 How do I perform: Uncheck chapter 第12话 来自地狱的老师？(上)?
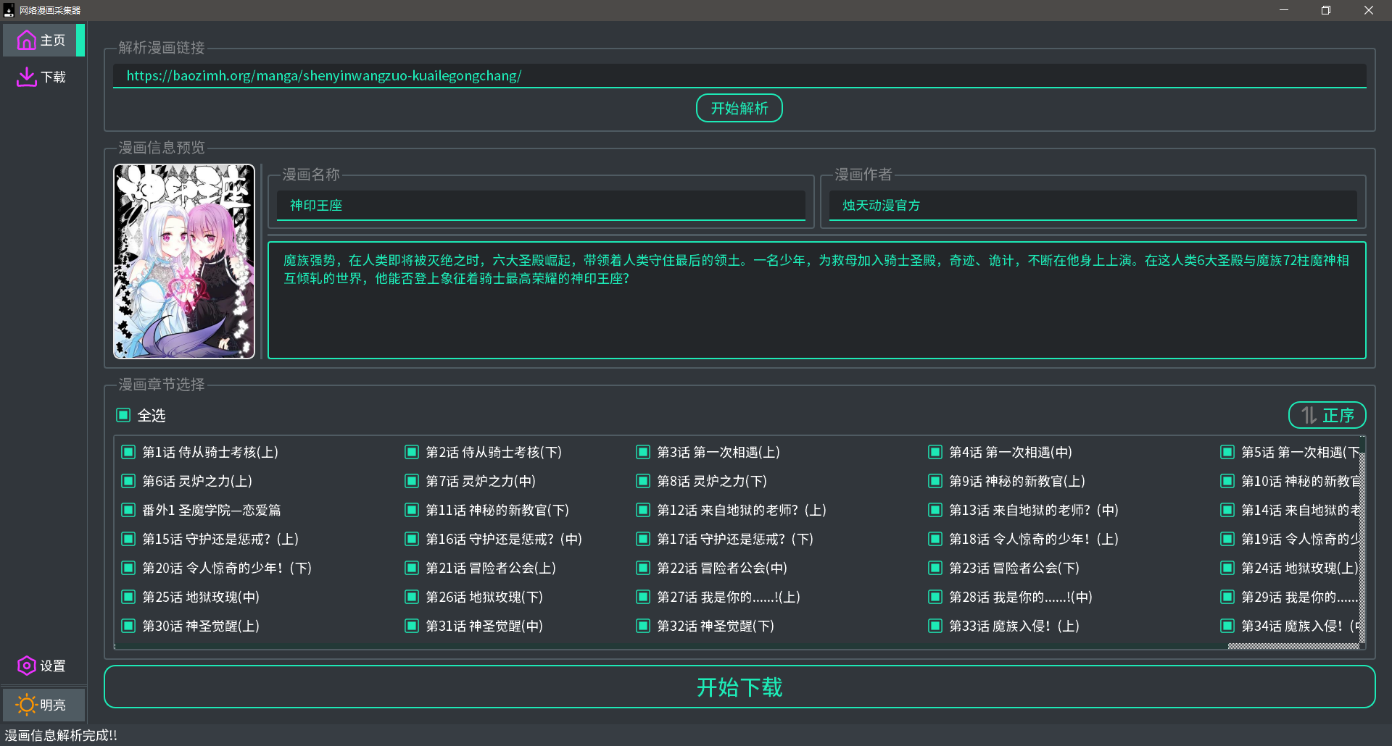pyautogui.click(x=642, y=511)
